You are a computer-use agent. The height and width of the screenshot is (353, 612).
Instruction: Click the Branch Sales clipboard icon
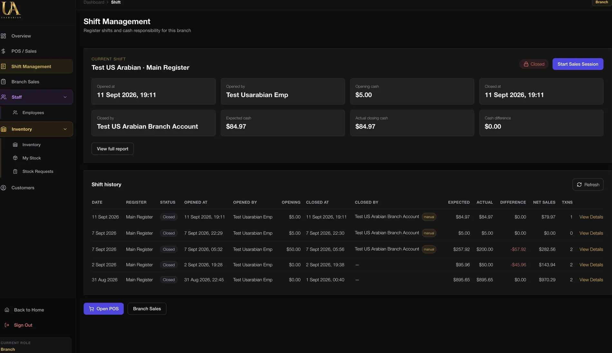point(4,82)
